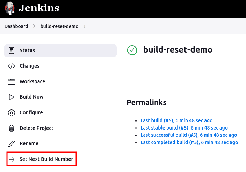
Task: Click the Status document icon
Action: click(x=12, y=50)
